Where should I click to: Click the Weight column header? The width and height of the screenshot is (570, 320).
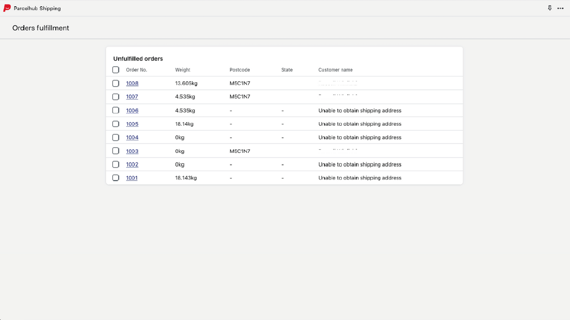183,70
